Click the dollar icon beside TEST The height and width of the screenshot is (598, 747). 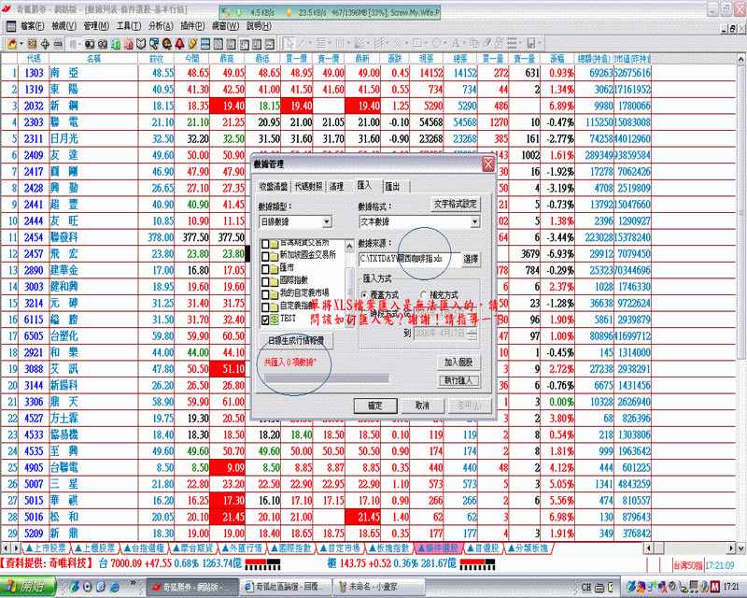click(273, 319)
